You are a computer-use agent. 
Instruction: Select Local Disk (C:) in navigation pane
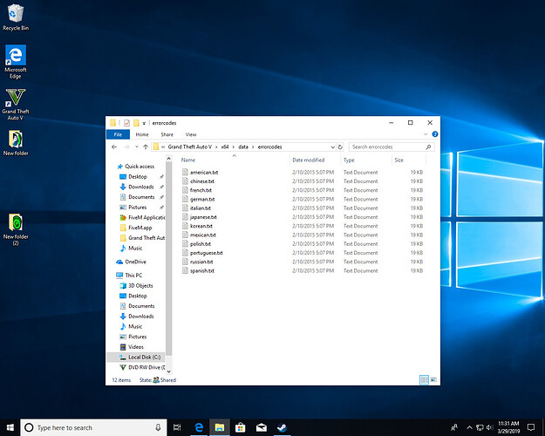coord(140,357)
